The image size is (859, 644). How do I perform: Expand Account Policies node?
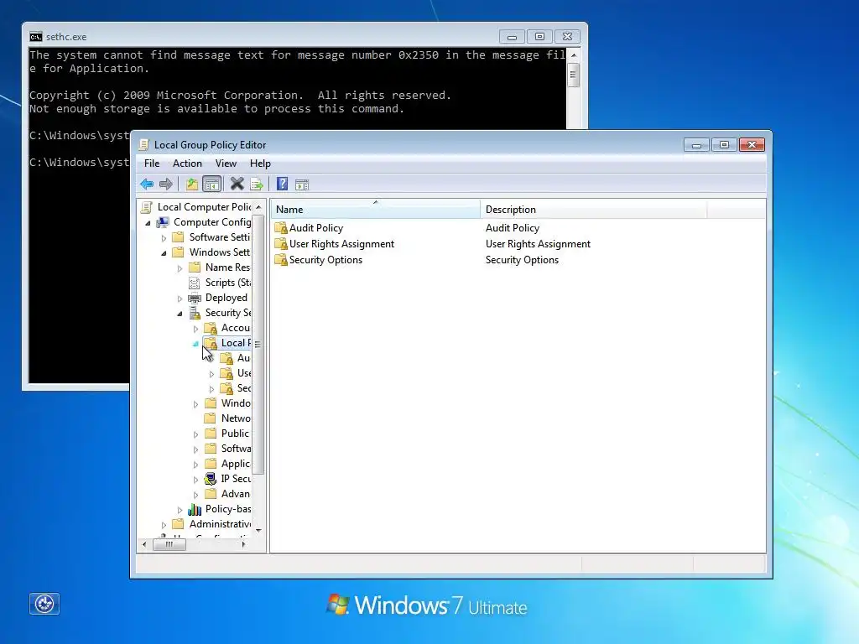click(195, 329)
